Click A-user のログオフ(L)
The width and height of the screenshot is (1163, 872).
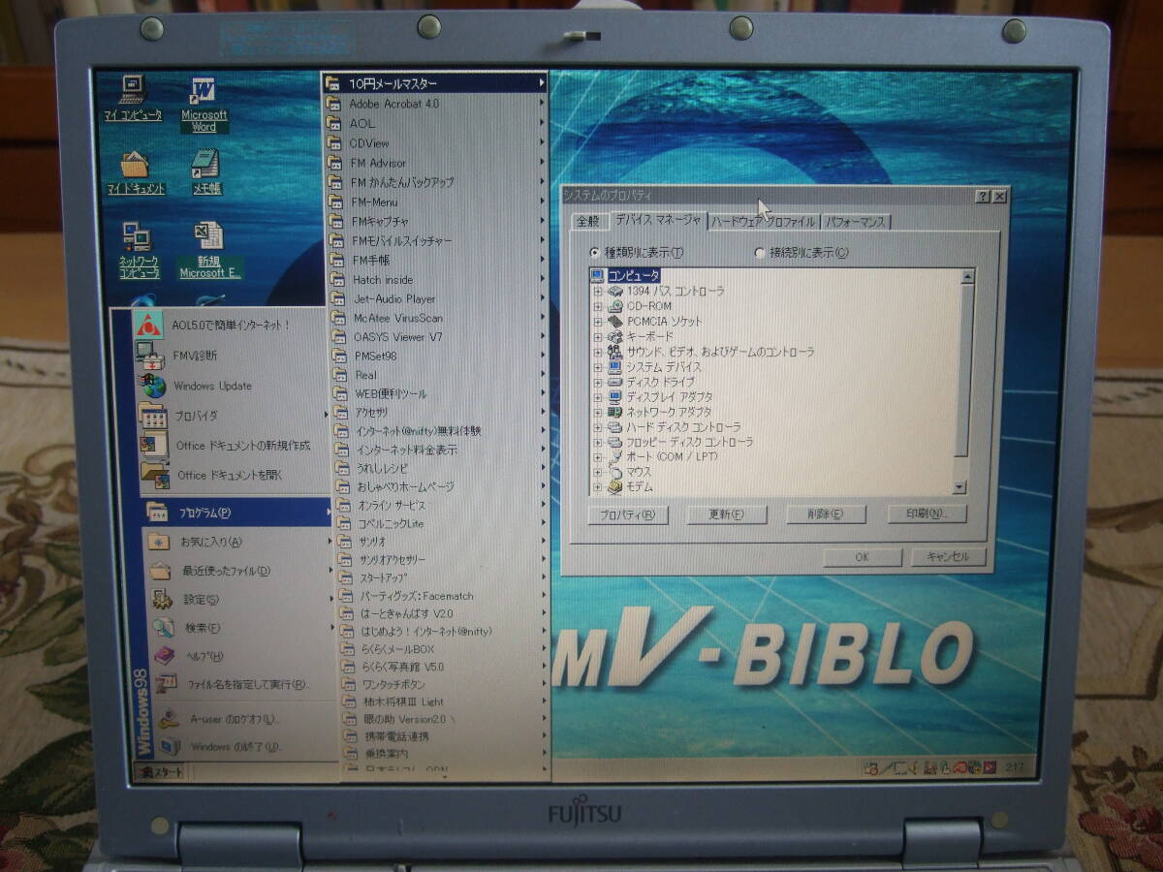[x=248, y=719]
